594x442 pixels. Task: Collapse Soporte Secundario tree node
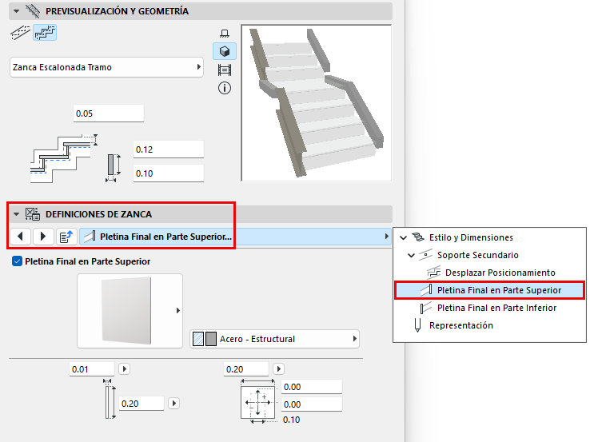point(412,255)
